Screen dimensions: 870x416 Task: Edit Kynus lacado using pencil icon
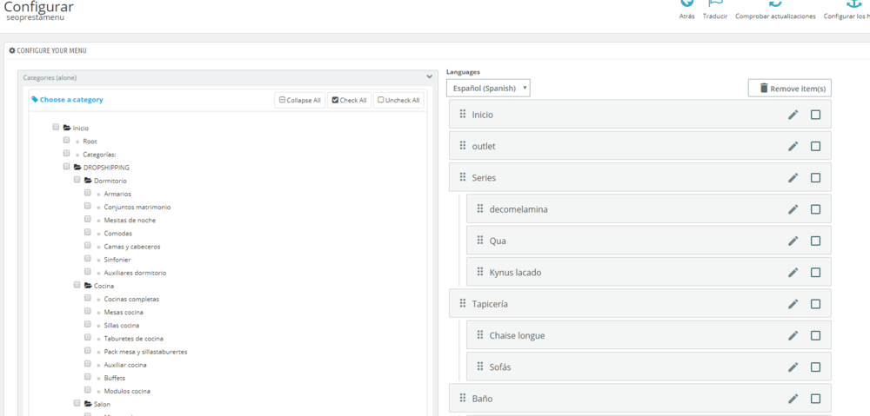793,273
